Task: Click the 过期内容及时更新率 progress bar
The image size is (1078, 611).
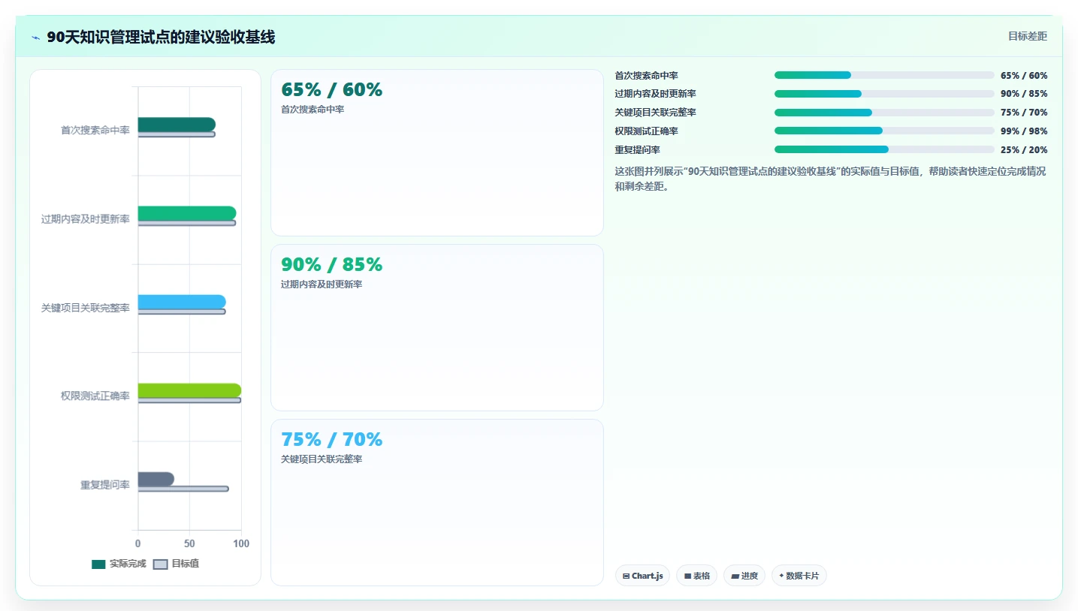Action: tap(884, 94)
